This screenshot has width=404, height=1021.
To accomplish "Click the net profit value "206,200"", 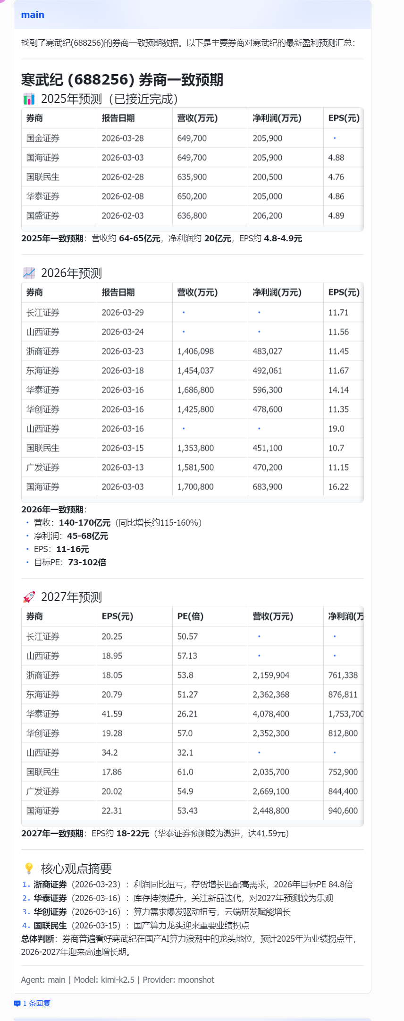I will click(x=268, y=216).
